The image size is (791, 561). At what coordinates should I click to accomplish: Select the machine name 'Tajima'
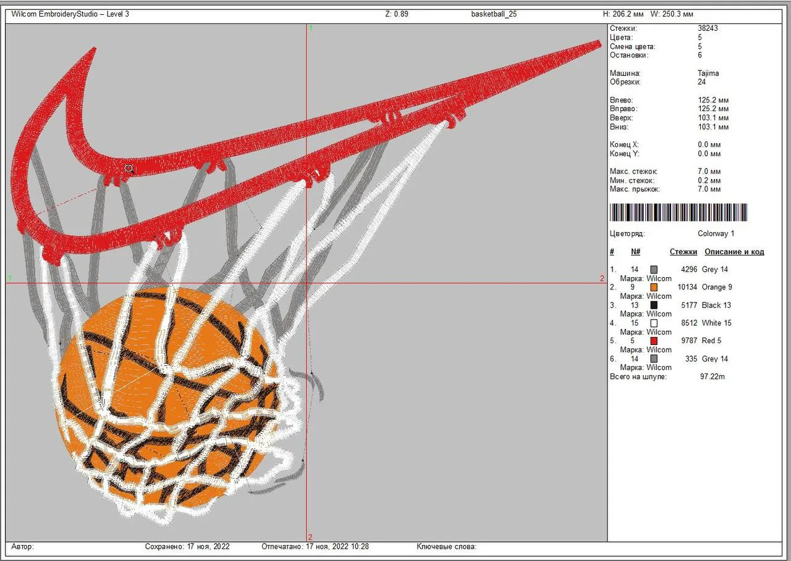click(708, 73)
